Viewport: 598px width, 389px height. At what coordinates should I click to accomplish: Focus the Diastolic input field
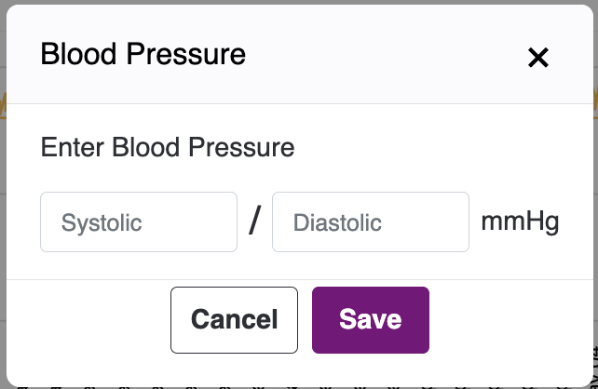point(370,222)
